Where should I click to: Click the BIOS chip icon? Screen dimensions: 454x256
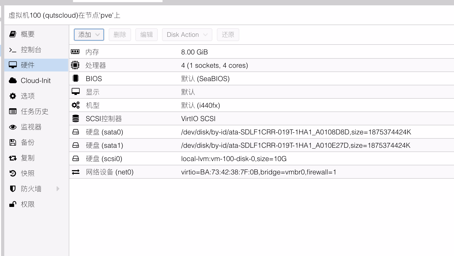(x=76, y=78)
